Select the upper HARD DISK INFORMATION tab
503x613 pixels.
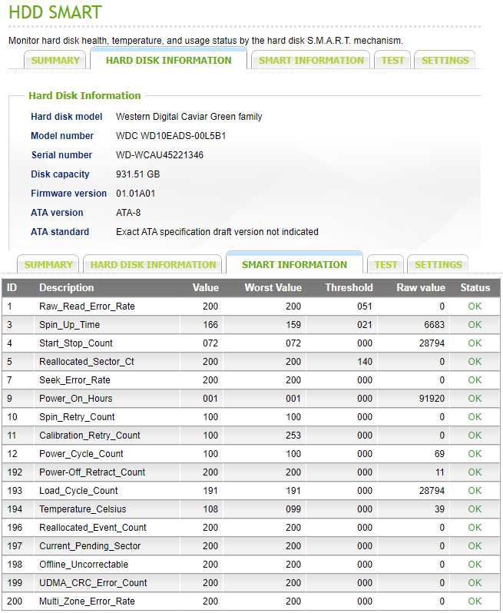pos(168,60)
